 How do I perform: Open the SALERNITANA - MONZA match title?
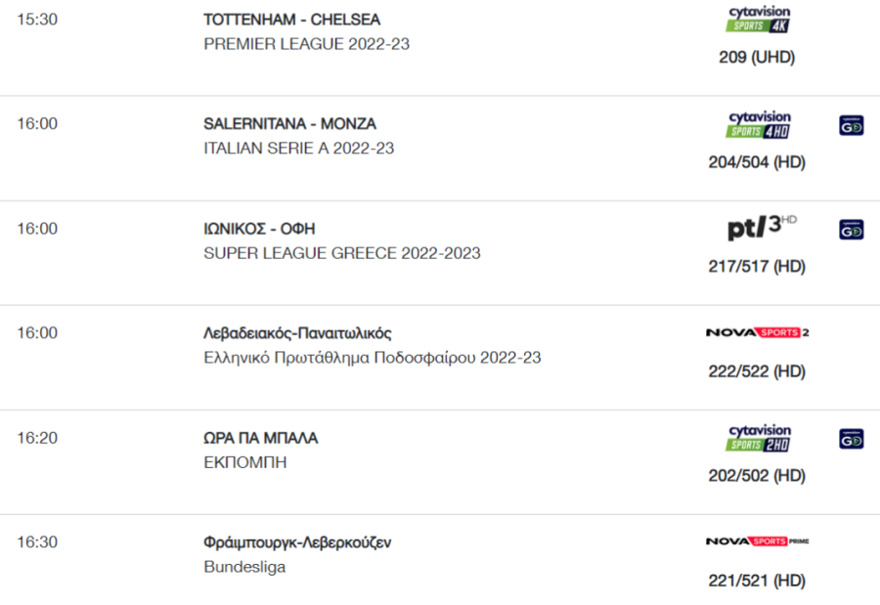[289, 124]
